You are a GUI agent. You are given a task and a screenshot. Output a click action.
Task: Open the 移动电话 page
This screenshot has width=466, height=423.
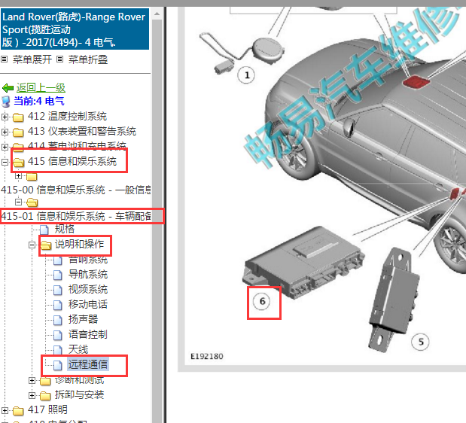[87, 305]
